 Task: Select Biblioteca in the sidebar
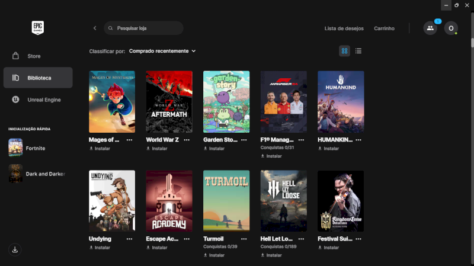[38, 78]
